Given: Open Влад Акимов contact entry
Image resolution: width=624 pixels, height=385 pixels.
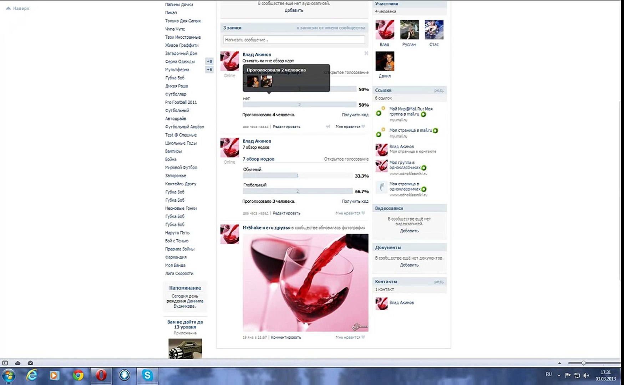Looking at the screenshot, I should 401,303.
